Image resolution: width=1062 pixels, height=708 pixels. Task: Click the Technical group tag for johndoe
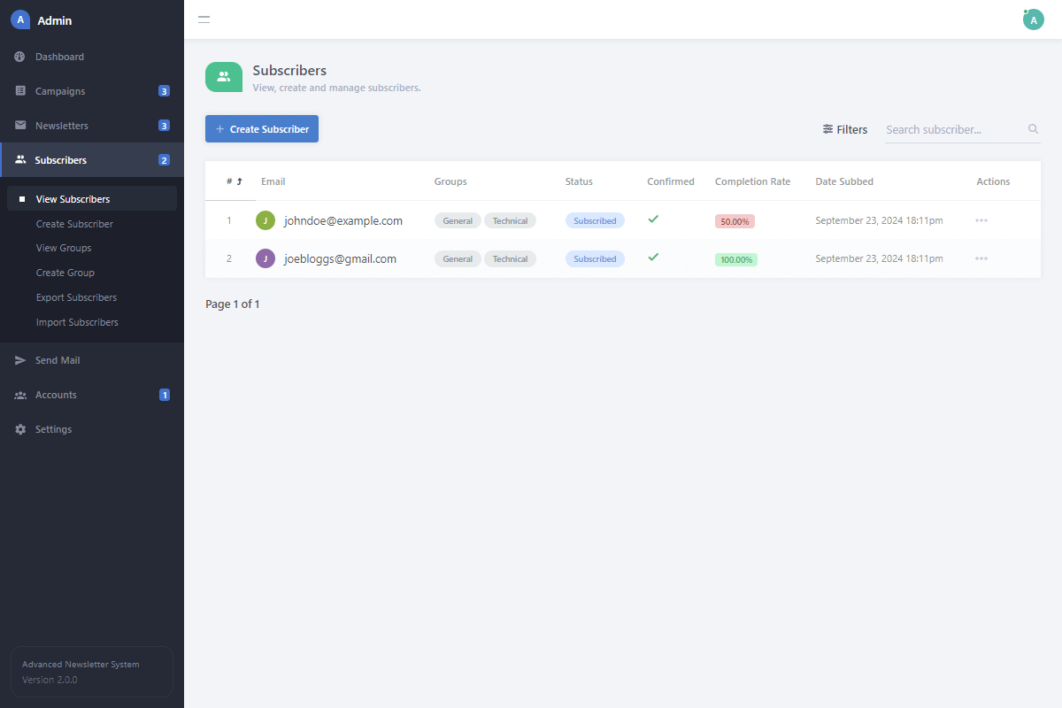click(510, 221)
